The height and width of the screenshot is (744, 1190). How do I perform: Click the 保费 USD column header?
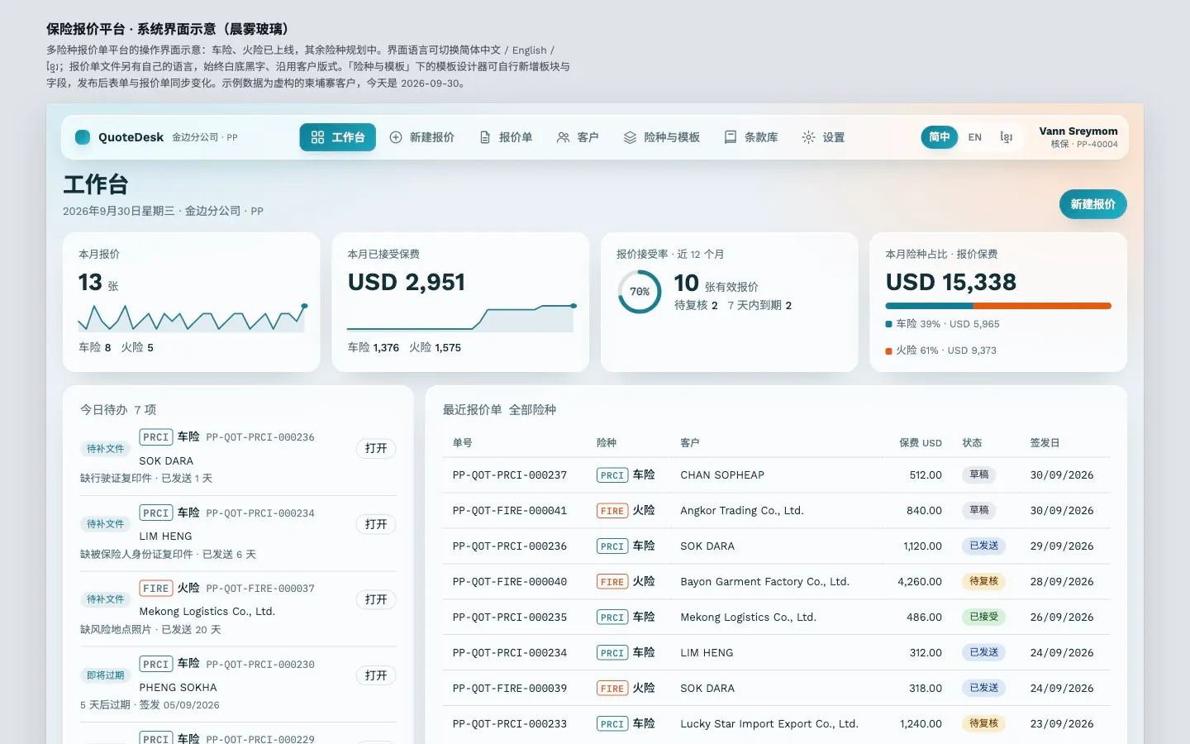pos(921,443)
